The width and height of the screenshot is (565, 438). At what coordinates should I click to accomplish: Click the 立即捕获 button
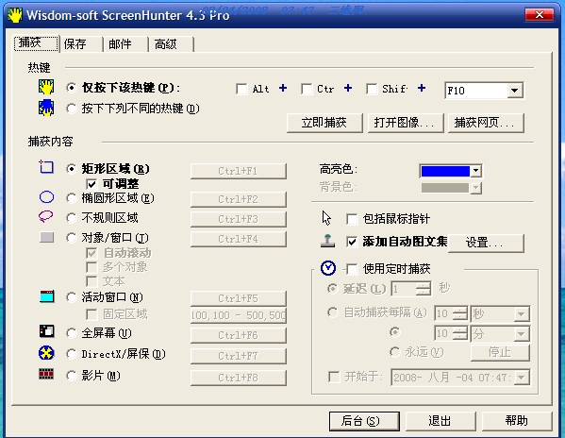pos(324,123)
